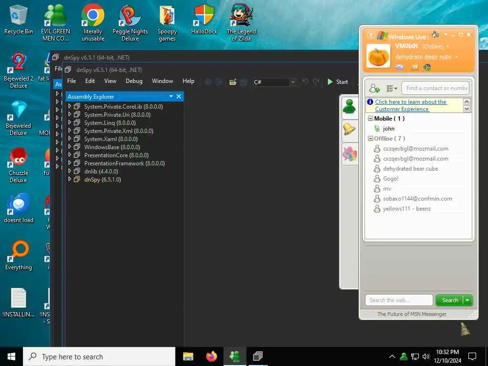The width and height of the screenshot is (488, 366).
Task: Click the pumpkin display picture in Messenger
Action: coord(378,56)
